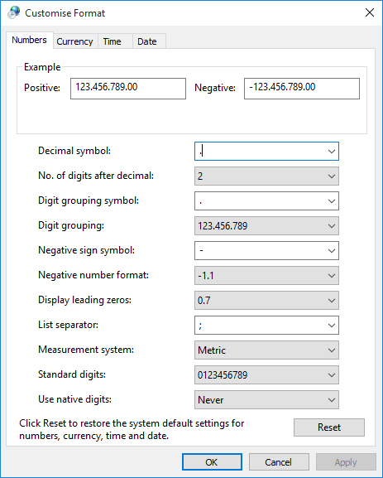383x478 pixels.
Task: Select the Date tab
Action: (x=147, y=41)
